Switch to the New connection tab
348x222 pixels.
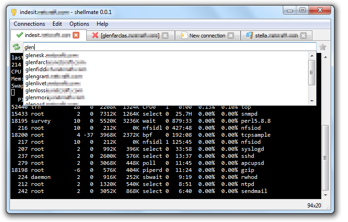(x=207, y=36)
